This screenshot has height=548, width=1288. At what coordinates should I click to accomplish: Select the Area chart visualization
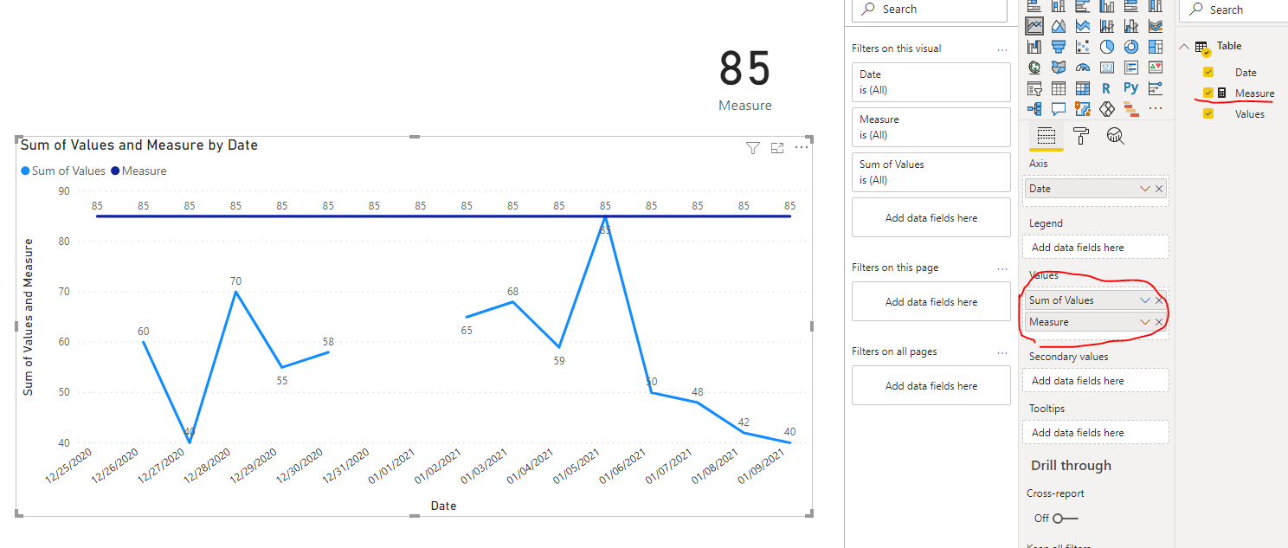coord(1059,26)
